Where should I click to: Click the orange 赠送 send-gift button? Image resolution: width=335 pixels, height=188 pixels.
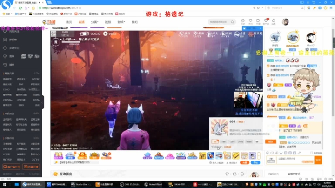(270, 141)
